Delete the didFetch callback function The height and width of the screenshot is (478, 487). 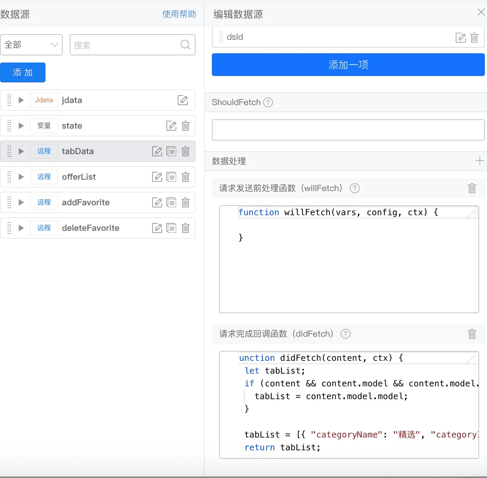click(472, 334)
